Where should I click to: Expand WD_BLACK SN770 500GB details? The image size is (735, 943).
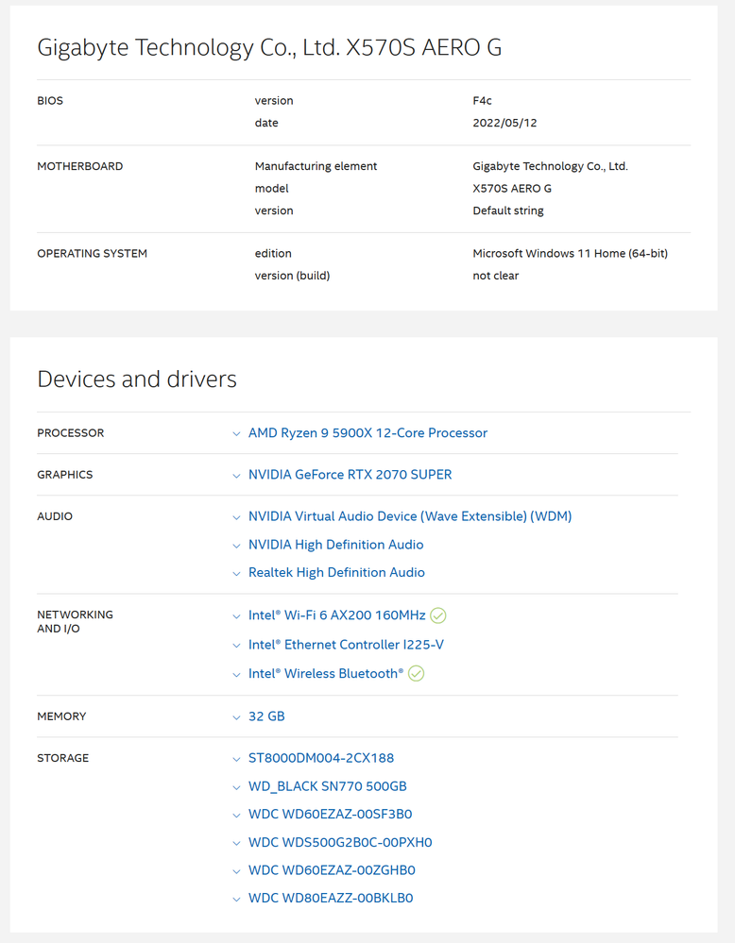click(236, 786)
